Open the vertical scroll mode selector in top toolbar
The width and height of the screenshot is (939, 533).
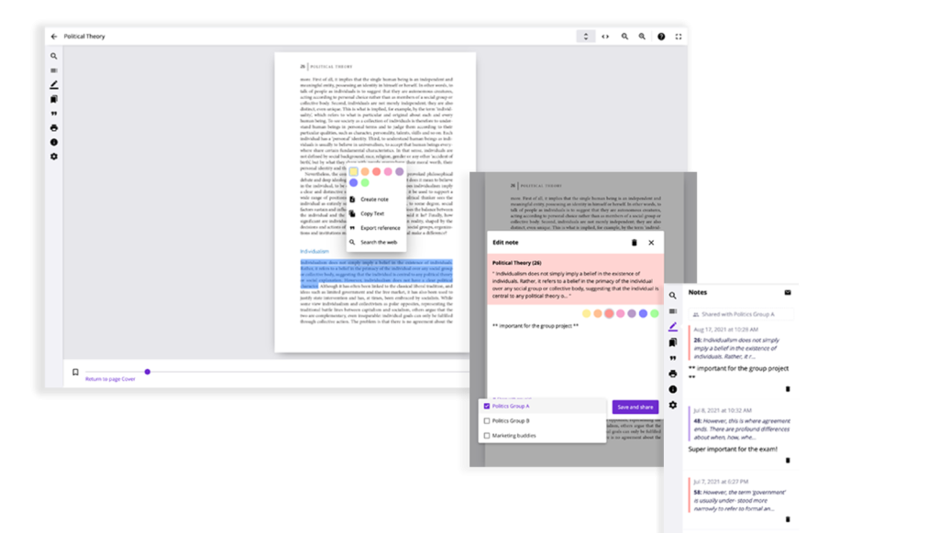point(586,37)
